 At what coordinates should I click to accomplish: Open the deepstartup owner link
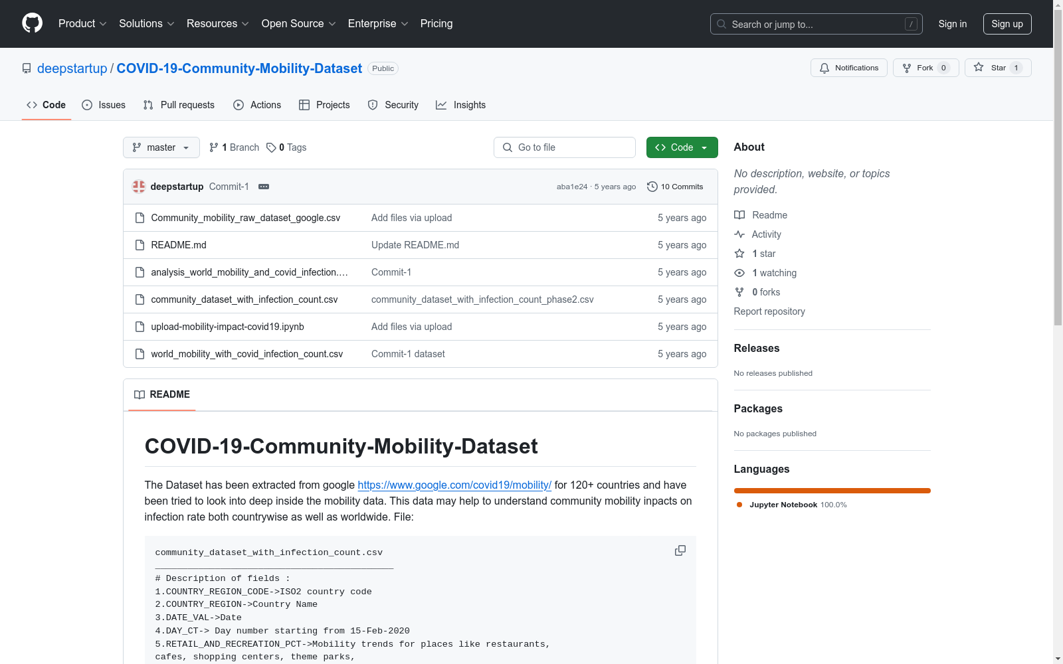tap(72, 68)
